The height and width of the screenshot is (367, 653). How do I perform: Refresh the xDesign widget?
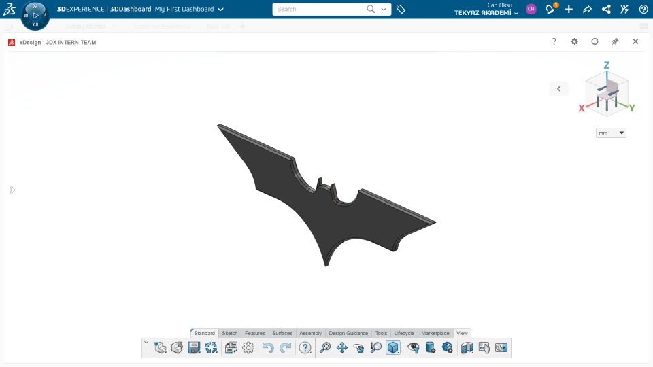coord(595,41)
